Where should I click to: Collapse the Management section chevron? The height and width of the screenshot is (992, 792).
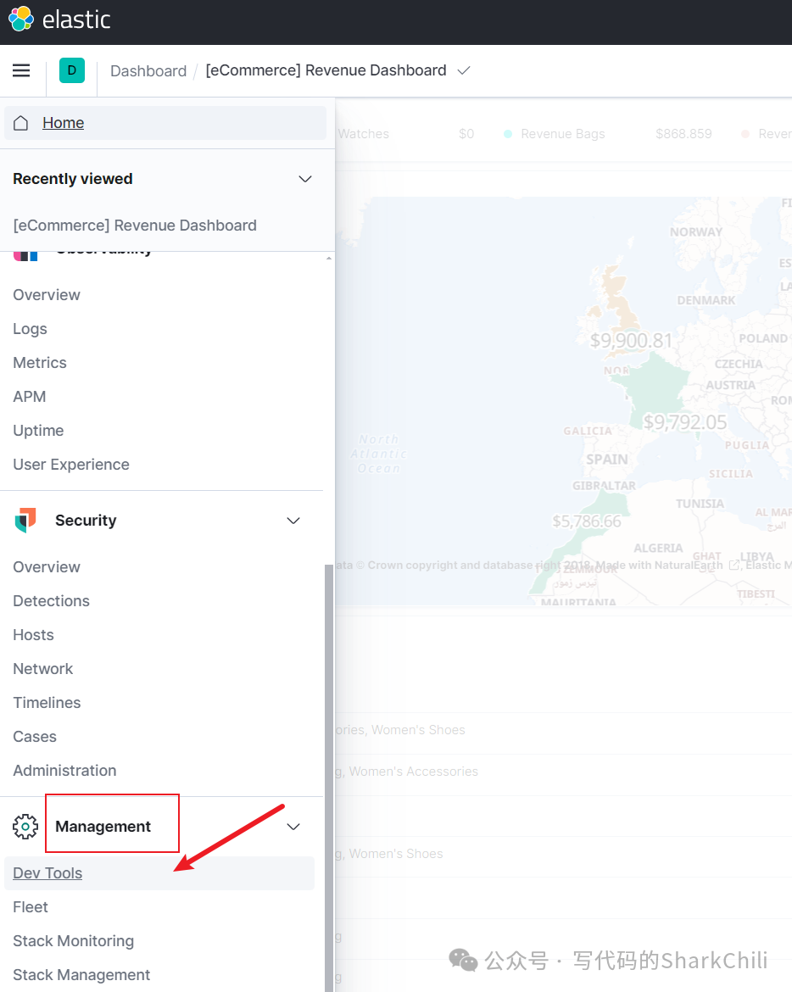tap(293, 827)
